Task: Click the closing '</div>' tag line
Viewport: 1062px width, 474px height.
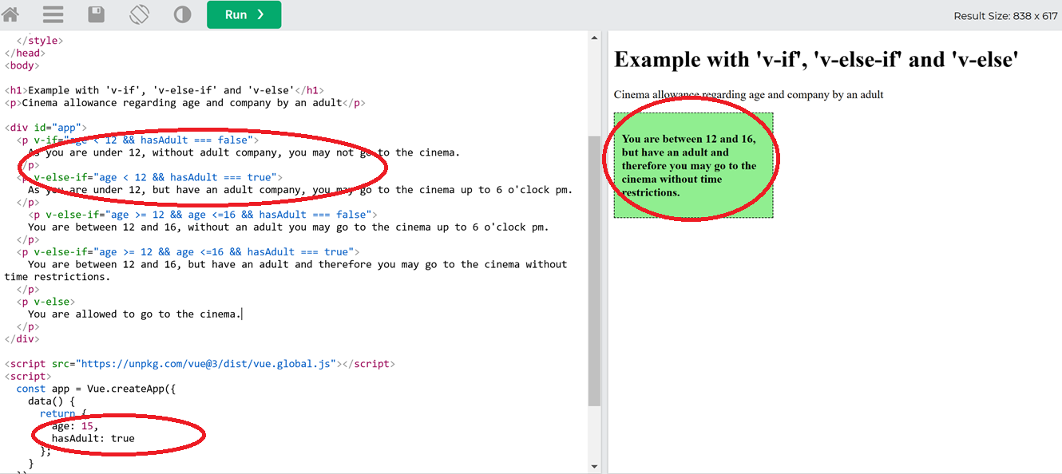Action: 22,339
